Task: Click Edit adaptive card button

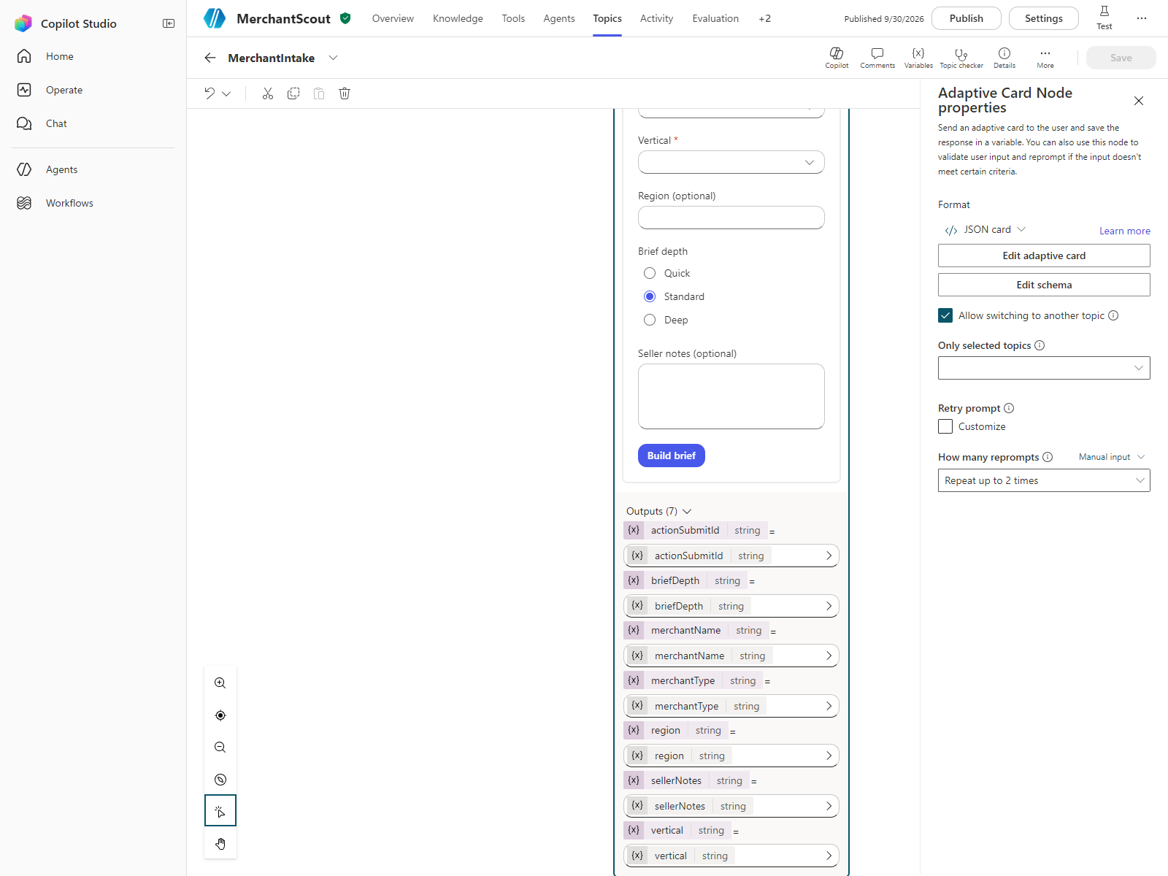Action: tap(1044, 255)
